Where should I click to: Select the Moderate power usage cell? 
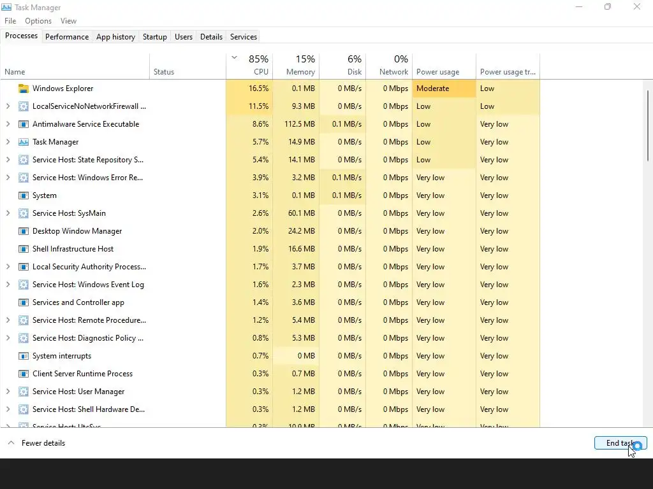coord(444,89)
